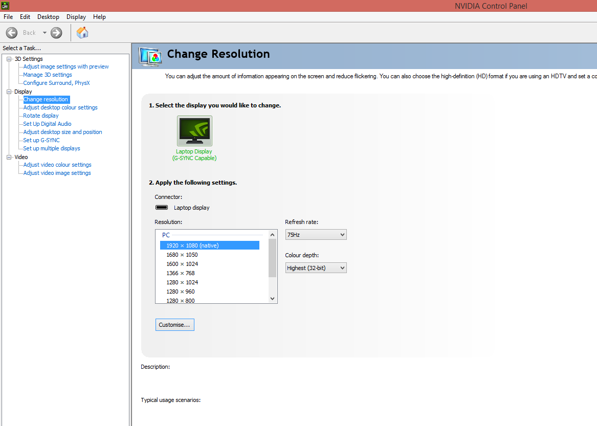Select 1680 × 1050 resolution
This screenshot has height=426, width=597.
click(182, 255)
